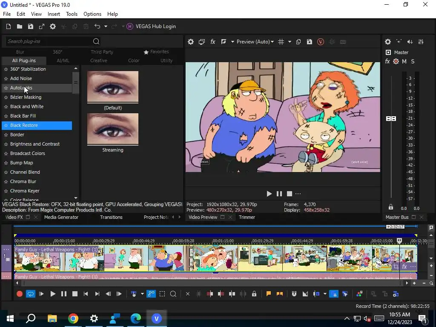This screenshot has width=436, height=327.
Task: Mute the Master bus with M
Action: pyautogui.click(x=404, y=61)
